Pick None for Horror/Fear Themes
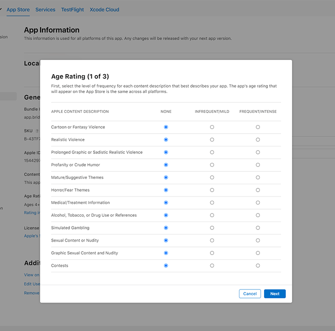 (x=166, y=190)
